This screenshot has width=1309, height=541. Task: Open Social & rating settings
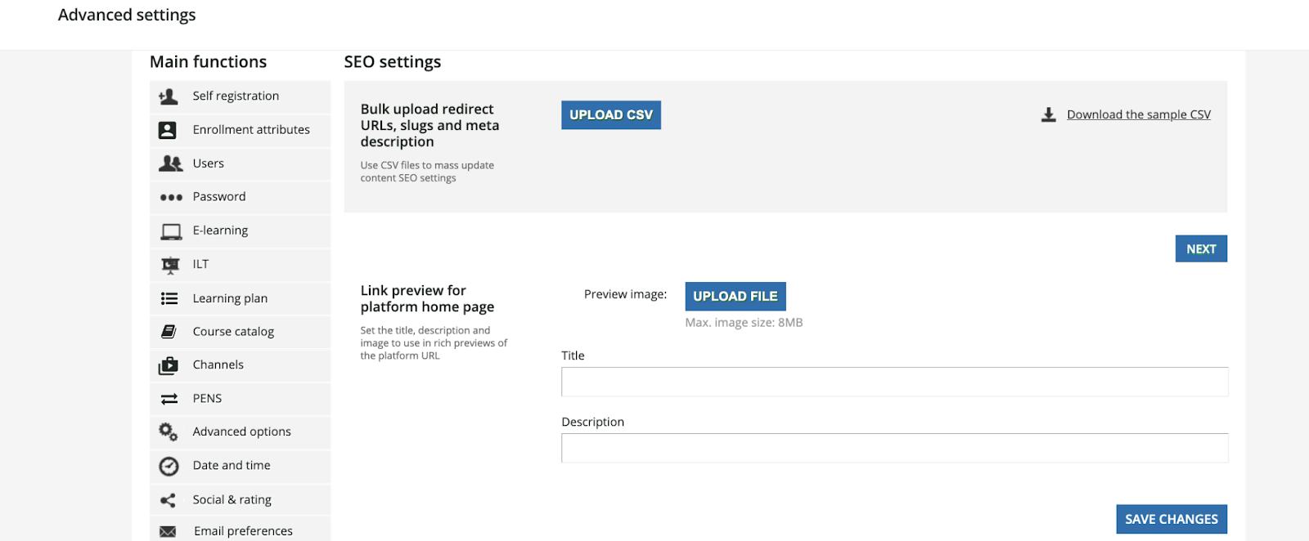232,499
